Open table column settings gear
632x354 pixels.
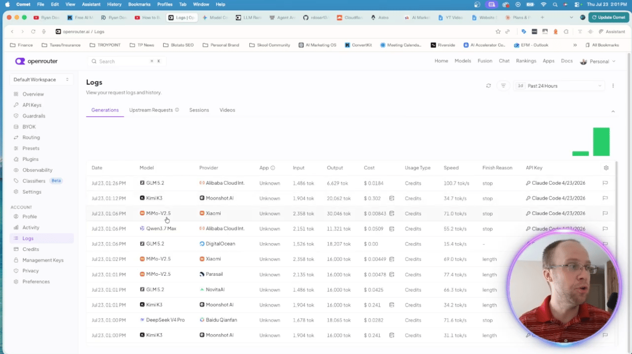pos(606,168)
